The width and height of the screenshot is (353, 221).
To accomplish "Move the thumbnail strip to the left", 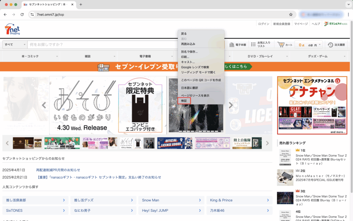I will coord(7,143).
